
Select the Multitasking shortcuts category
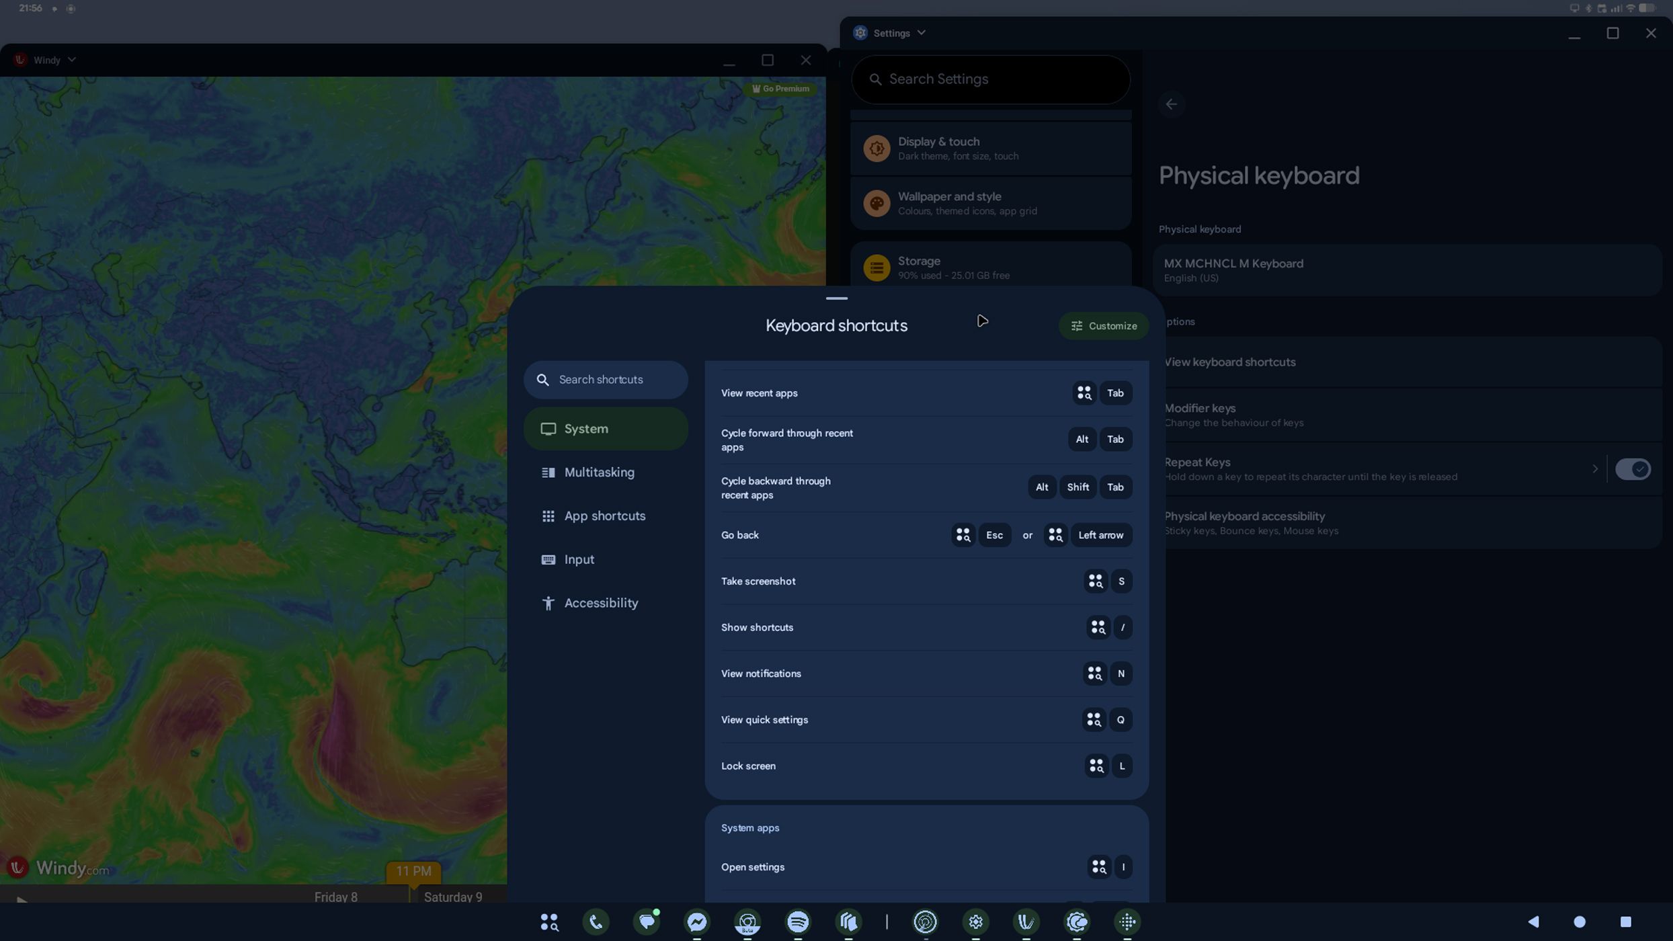(x=606, y=473)
